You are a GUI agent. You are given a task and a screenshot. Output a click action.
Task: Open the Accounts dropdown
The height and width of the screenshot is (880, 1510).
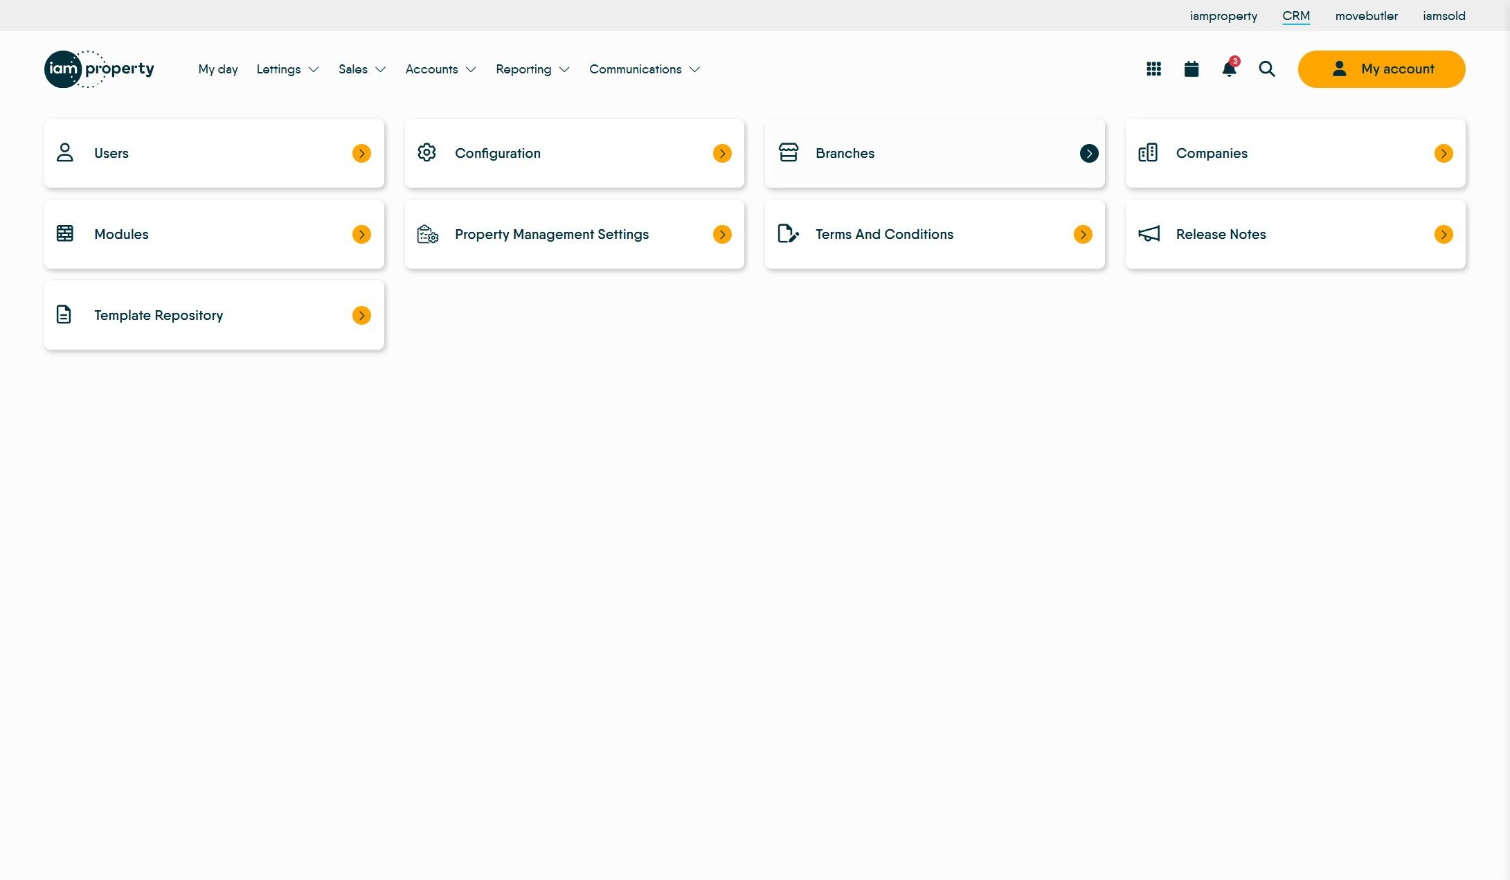pyautogui.click(x=440, y=69)
